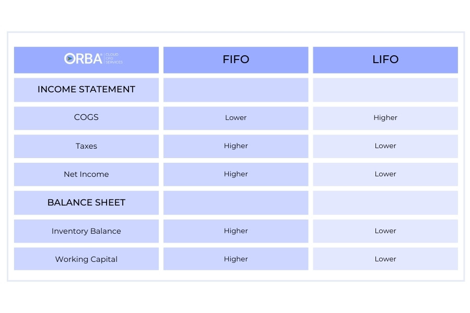Select the LIFO column header
Image resolution: width=470 pixels, height=313 pixels.
pyautogui.click(x=385, y=59)
